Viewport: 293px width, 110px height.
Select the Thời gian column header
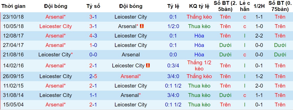coord(13,6)
